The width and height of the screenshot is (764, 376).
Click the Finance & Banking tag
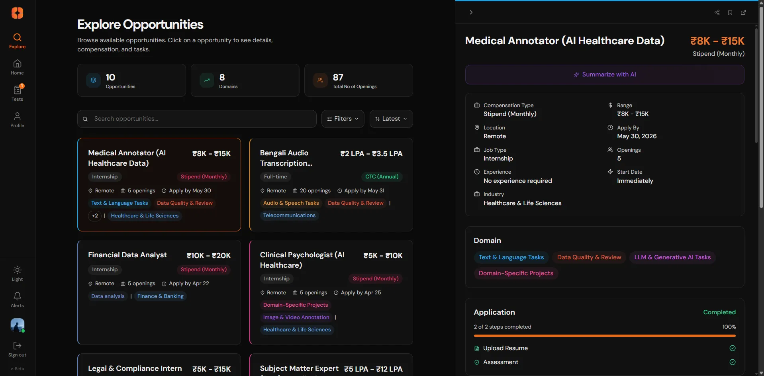pos(160,296)
